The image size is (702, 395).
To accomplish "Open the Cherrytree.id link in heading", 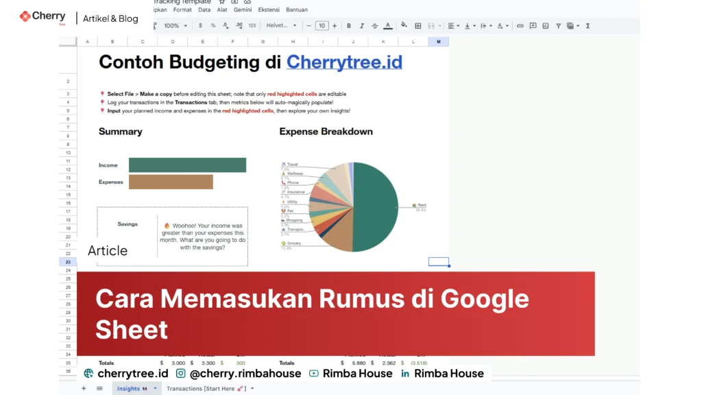I will point(344,62).
